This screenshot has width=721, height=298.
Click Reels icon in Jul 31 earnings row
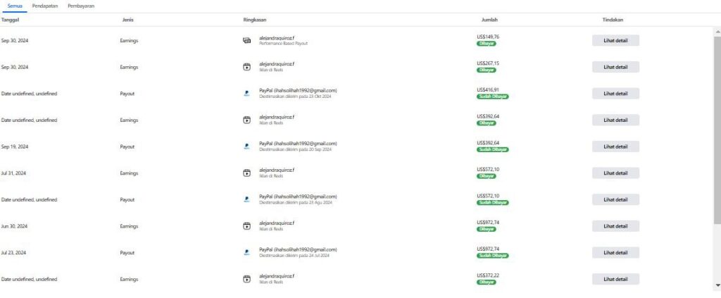[247, 173]
